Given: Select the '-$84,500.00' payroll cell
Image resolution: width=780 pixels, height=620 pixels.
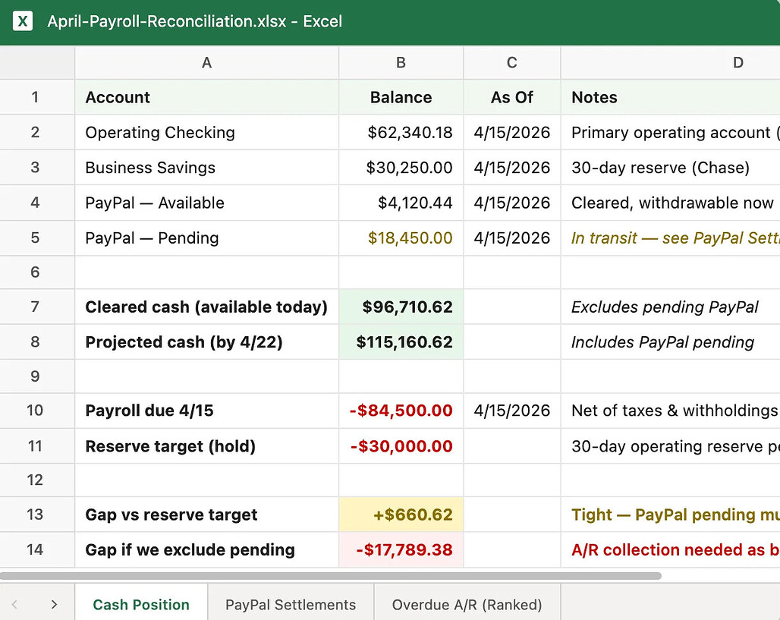Looking at the screenshot, I should (401, 411).
